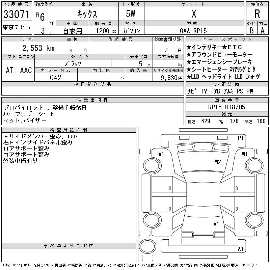Select the shift type AT

coord(10,70)
